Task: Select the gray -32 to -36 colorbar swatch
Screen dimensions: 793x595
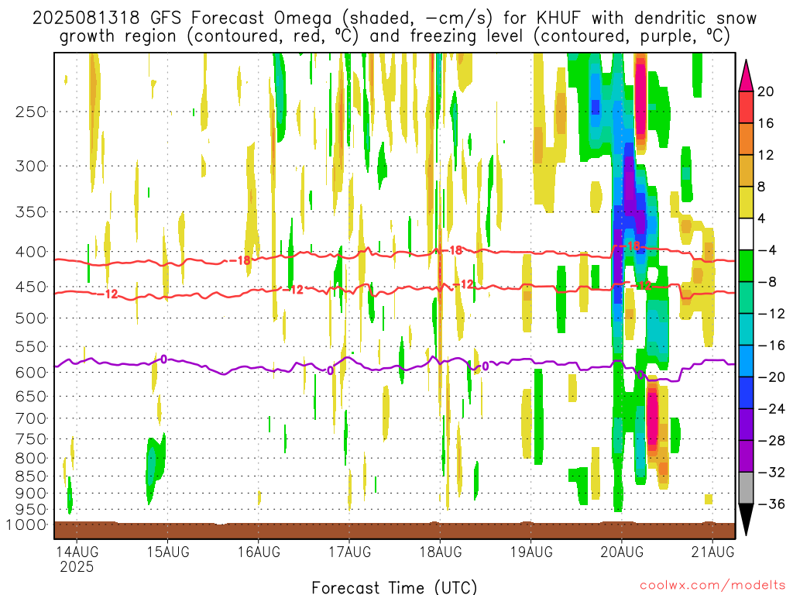Action: [746, 488]
